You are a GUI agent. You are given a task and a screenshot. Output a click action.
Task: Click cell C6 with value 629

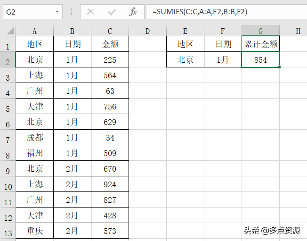click(110, 122)
